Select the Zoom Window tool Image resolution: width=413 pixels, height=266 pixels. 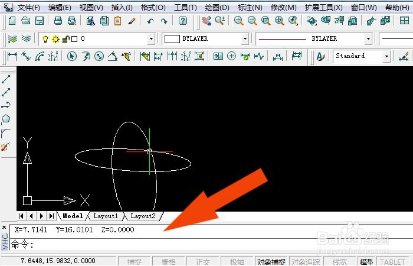pos(265,21)
